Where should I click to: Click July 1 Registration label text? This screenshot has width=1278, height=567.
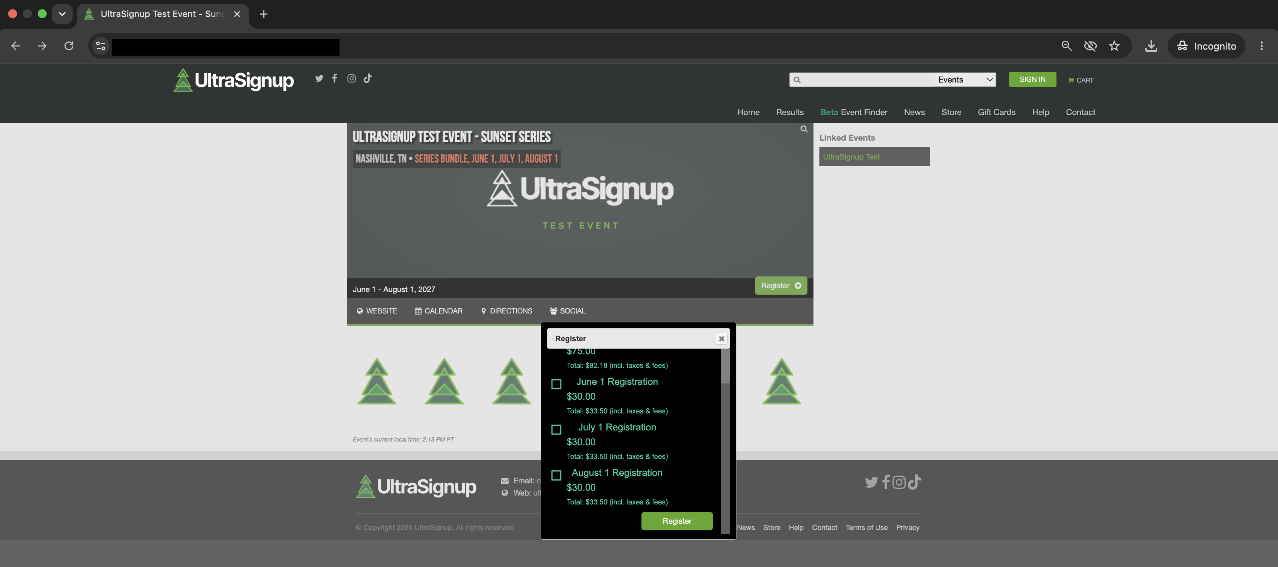tap(617, 427)
